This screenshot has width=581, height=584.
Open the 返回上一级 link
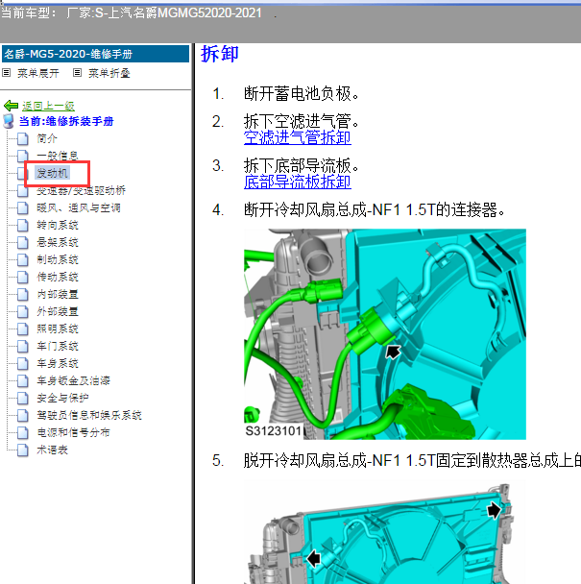point(48,106)
